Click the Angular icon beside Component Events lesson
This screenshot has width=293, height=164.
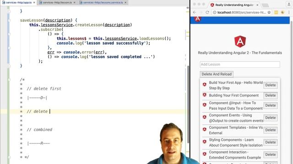205,117
